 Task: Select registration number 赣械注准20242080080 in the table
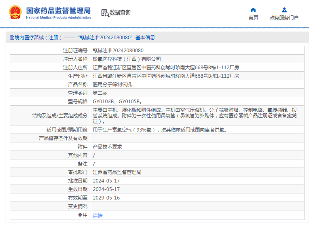(x=118, y=51)
